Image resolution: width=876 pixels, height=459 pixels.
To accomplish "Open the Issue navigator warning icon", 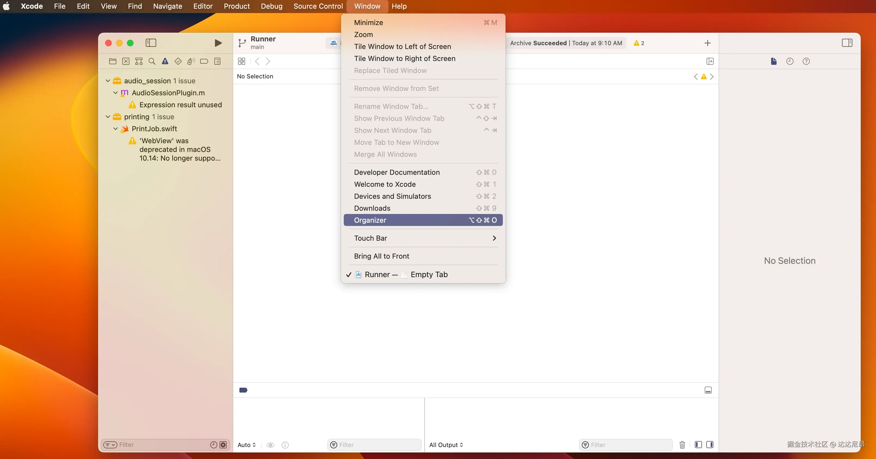I will (165, 61).
